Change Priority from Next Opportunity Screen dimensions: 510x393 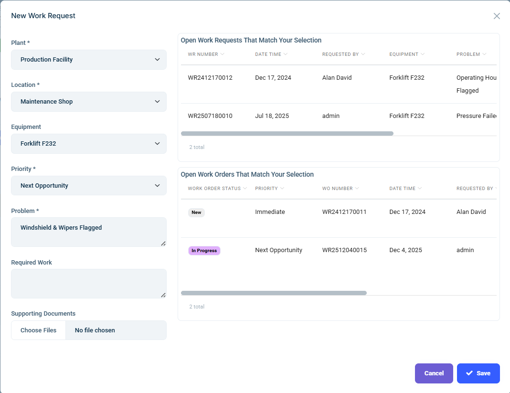coord(89,186)
